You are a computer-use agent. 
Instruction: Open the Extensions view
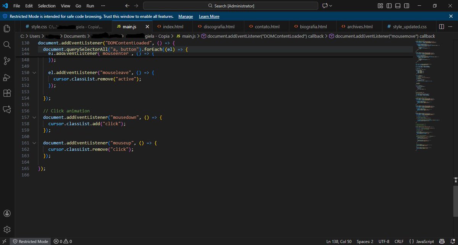(6, 93)
